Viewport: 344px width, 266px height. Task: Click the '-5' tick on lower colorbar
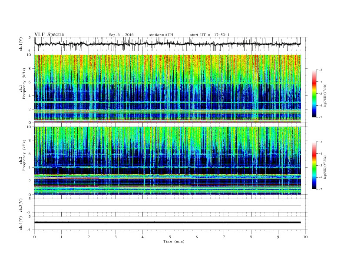click(321, 165)
